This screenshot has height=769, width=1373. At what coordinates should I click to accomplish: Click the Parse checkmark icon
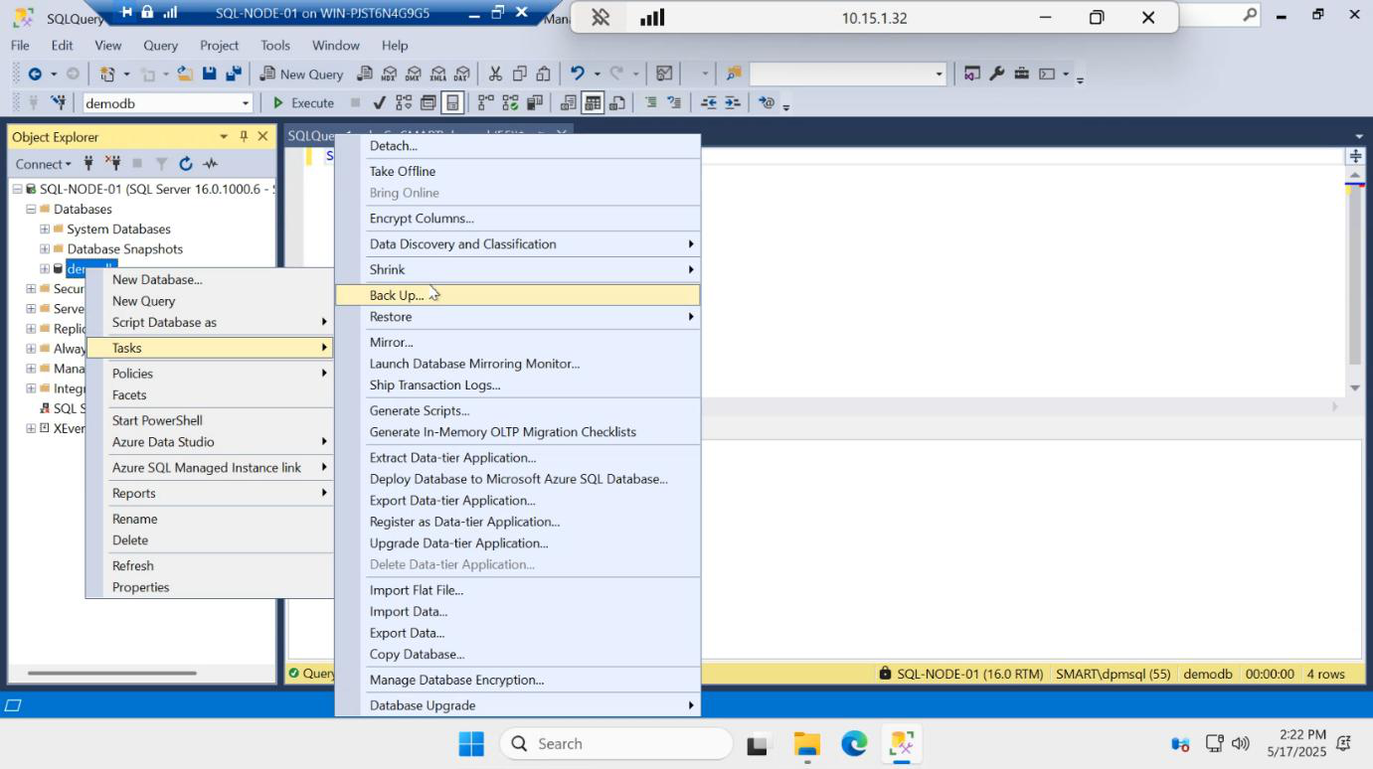[379, 102]
